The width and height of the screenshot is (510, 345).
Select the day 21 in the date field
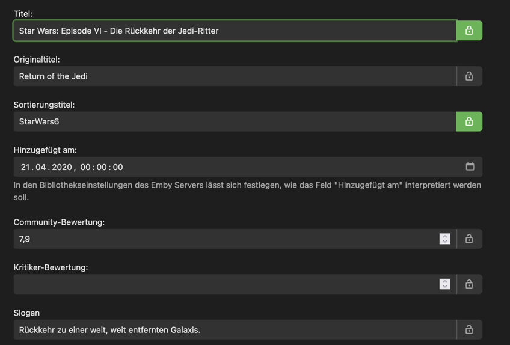point(25,167)
